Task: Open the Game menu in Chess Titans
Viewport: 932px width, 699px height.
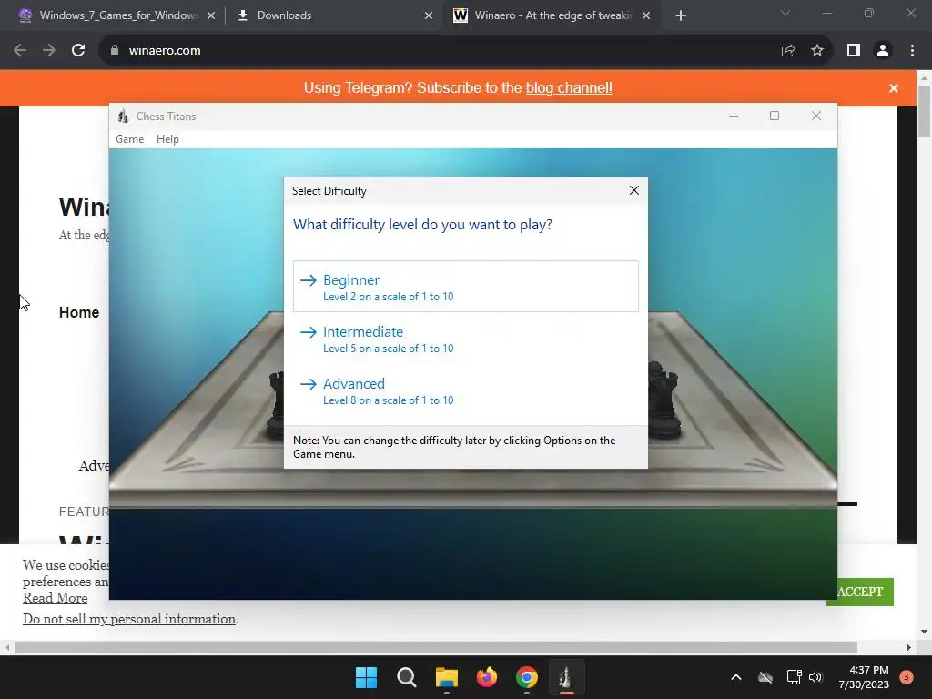Action: point(129,139)
